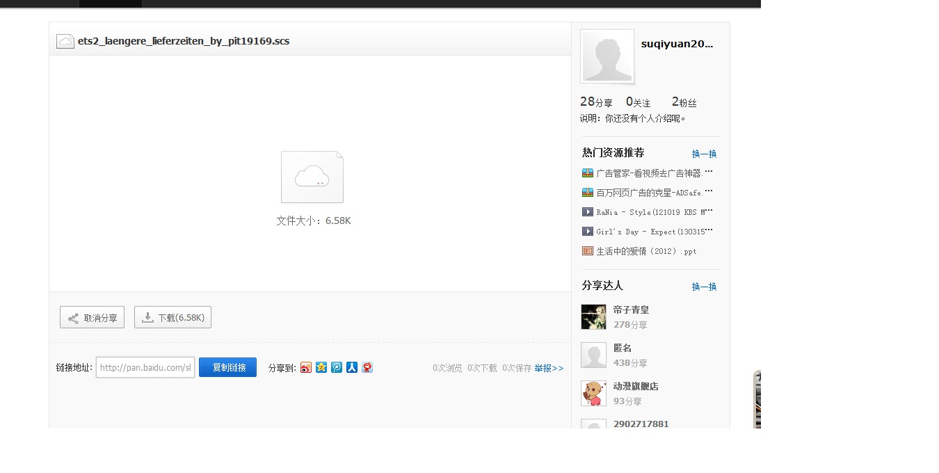Refresh 分享达人 list with 换一换
This screenshot has height=473, width=939.
point(704,287)
